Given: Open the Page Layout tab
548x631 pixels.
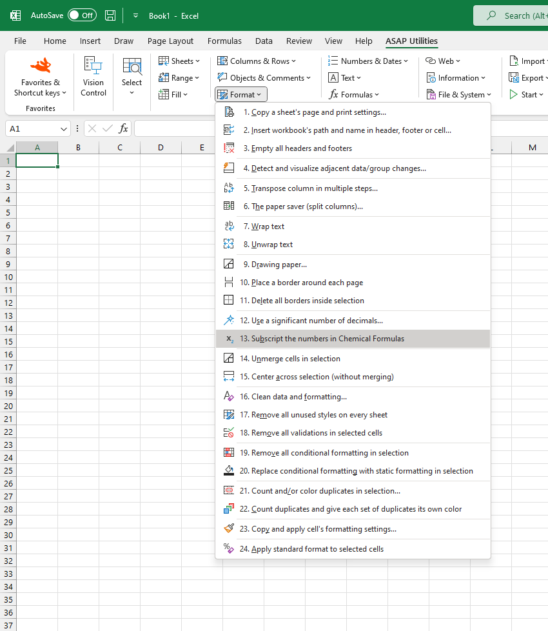Looking at the screenshot, I should (x=170, y=41).
